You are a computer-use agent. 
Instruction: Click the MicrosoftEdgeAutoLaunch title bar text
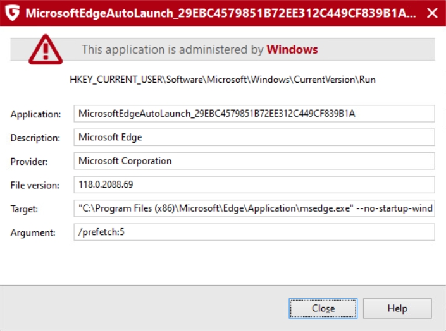[221, 13]
